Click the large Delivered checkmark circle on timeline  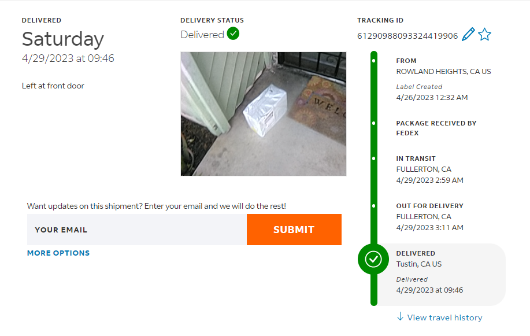pyautogui.click(x=373, y=259)
